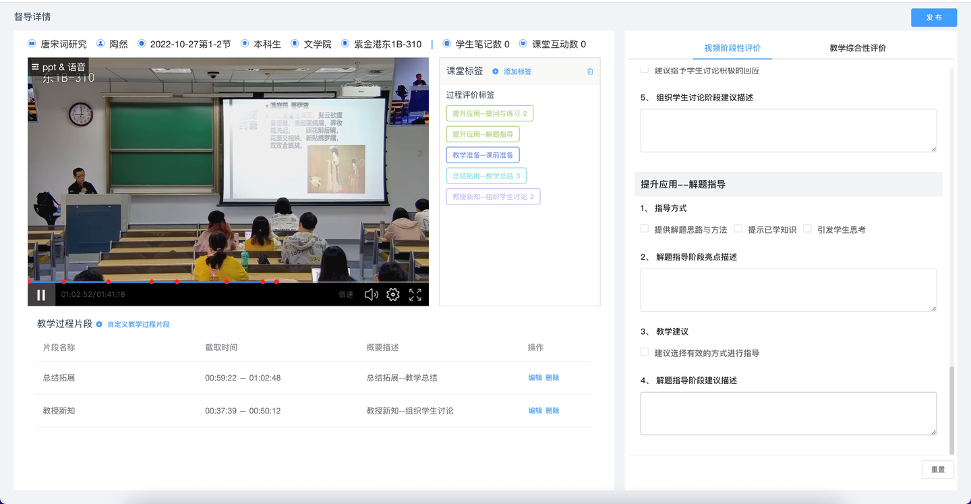Viewport: 971px width, 504px height.
Task: Enable the 建议选择有效的方式进行指导 checkbox
Action: tap(645, 352)
